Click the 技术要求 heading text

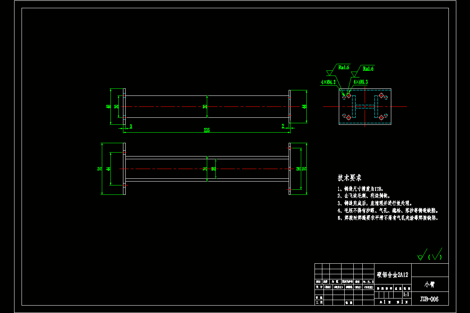[x=350, y=178]
